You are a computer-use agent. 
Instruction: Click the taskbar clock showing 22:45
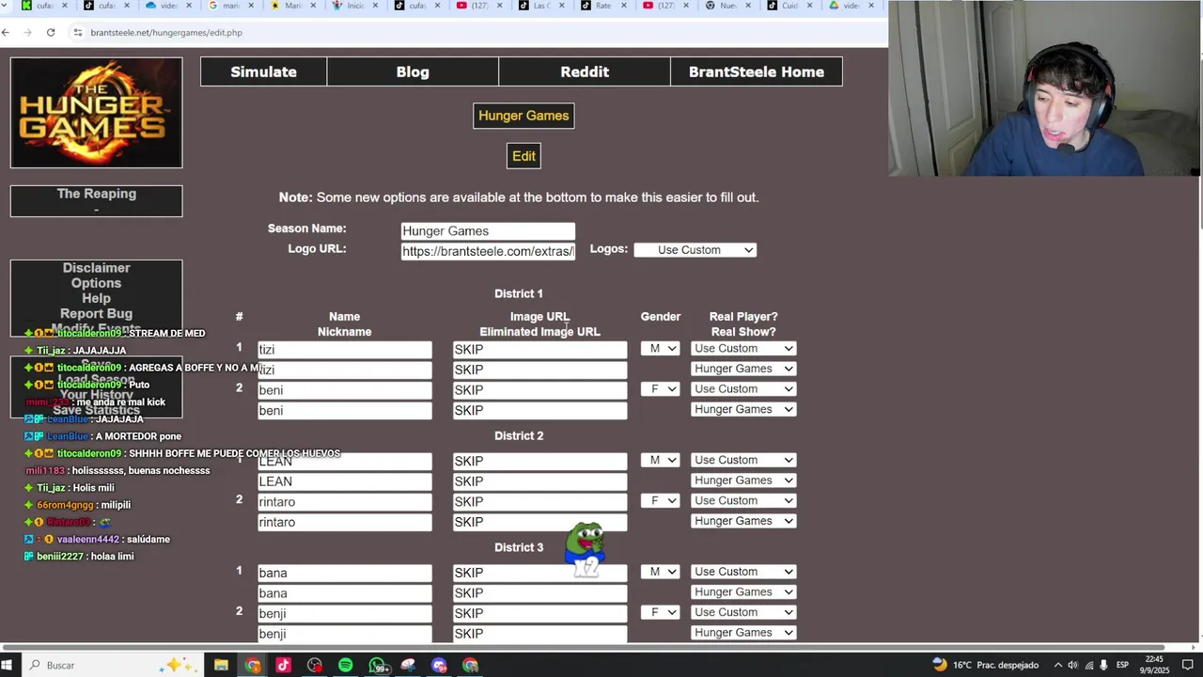click(1156, 665)
